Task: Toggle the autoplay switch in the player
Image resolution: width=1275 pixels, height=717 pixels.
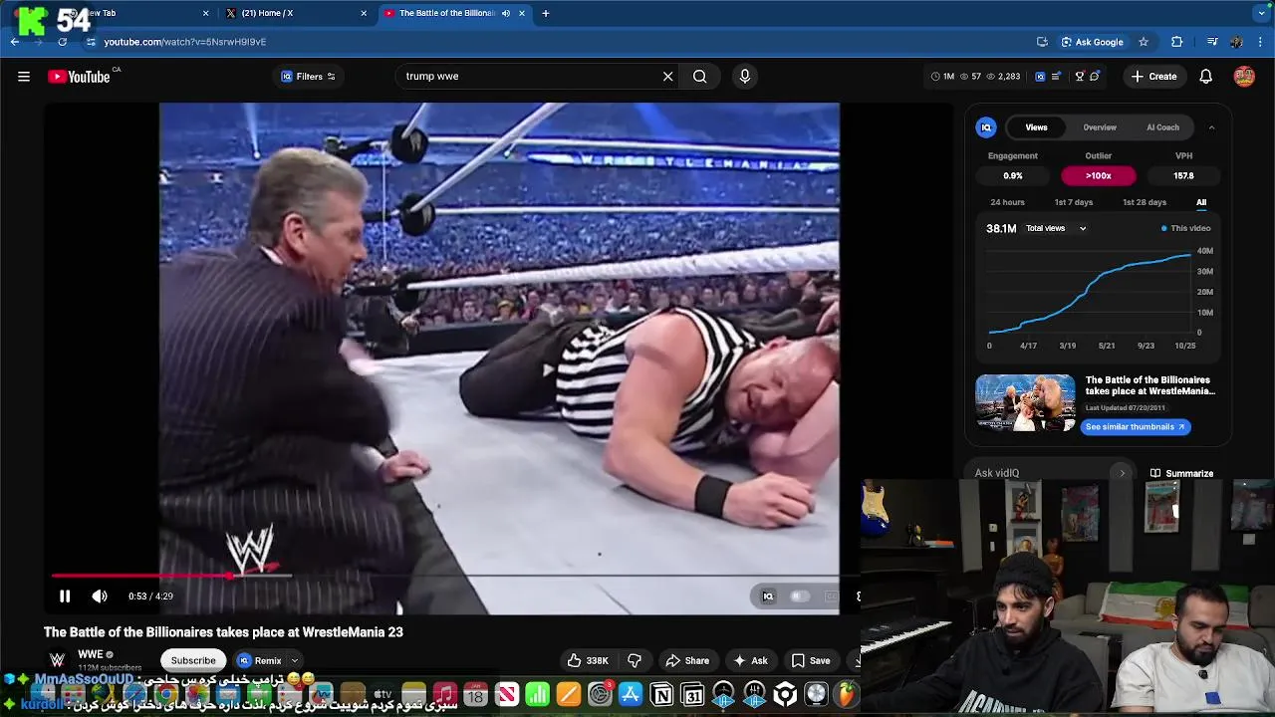Action: (x=799, y=597)
